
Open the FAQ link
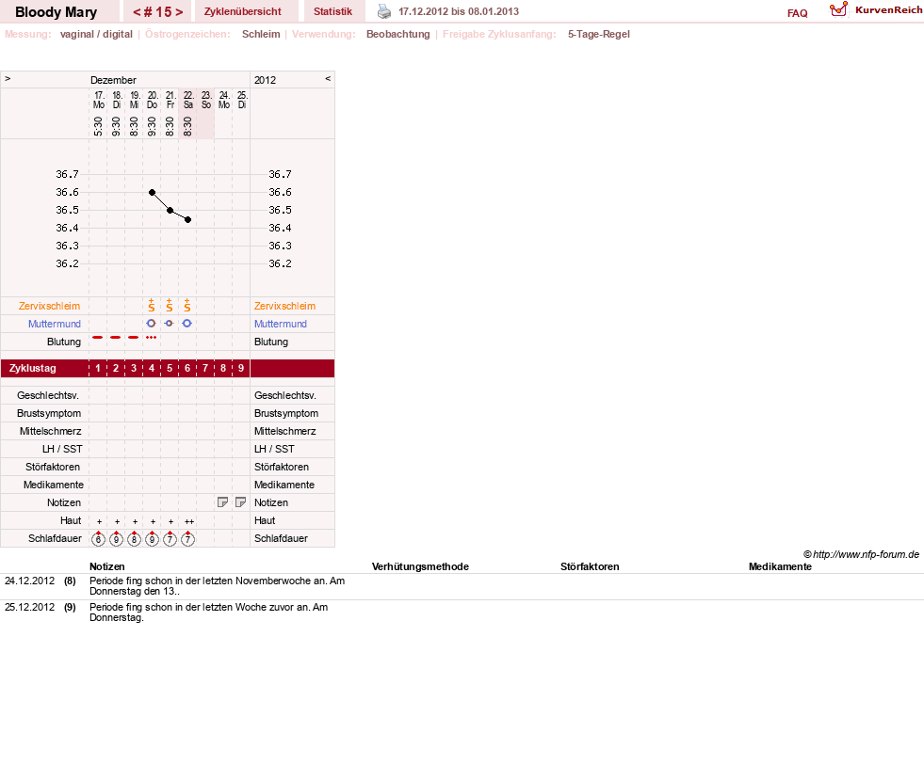(797, 13)
